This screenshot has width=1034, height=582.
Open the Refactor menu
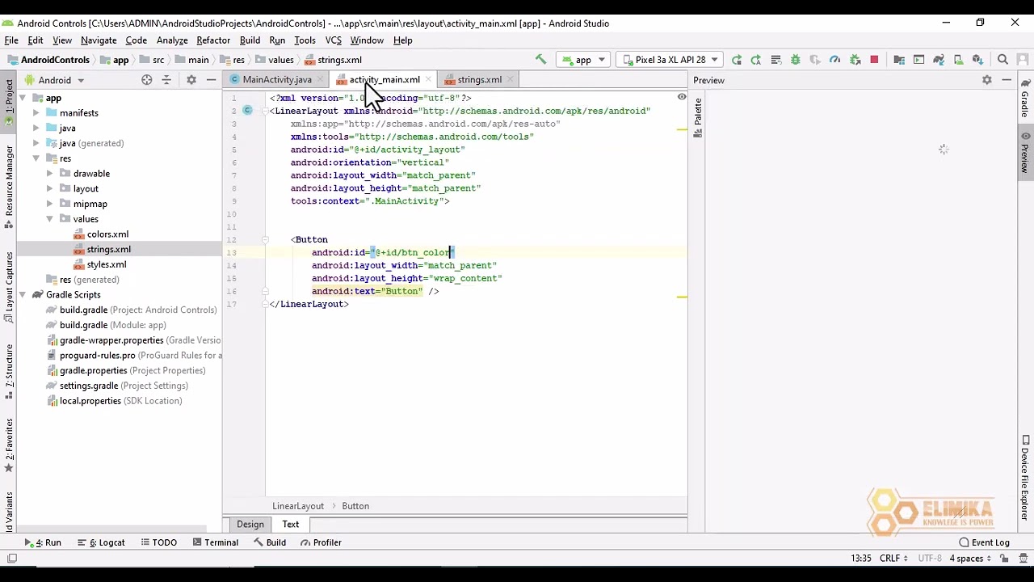(213, 40)
